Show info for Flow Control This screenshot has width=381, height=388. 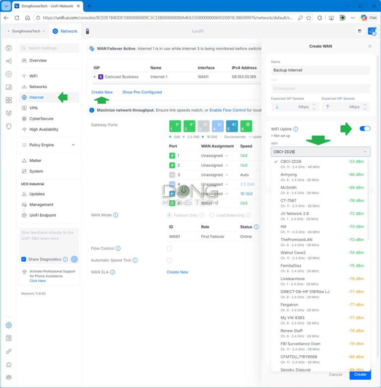point(118,249)
